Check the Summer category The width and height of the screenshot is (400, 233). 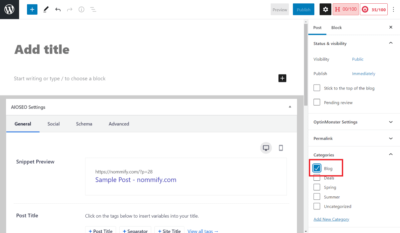[x=317, y=197]
